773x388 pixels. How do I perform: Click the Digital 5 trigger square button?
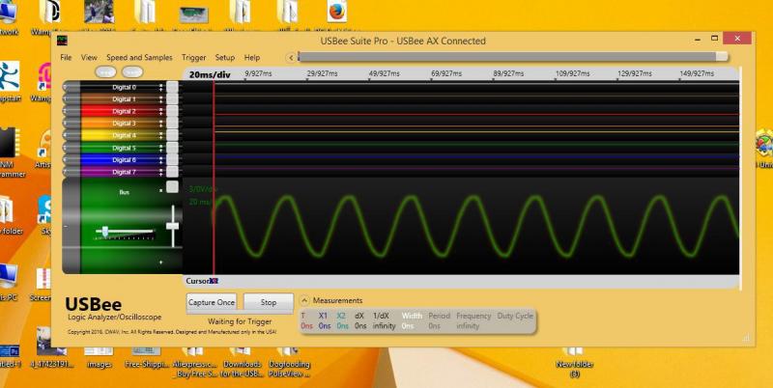coord(172,148)
